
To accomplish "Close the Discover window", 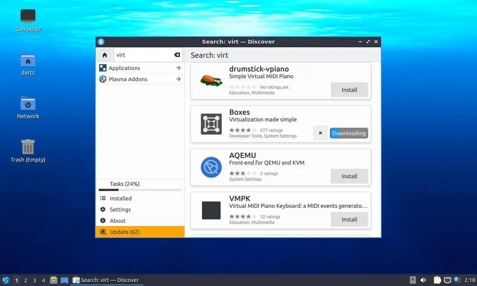I will 376,42.
